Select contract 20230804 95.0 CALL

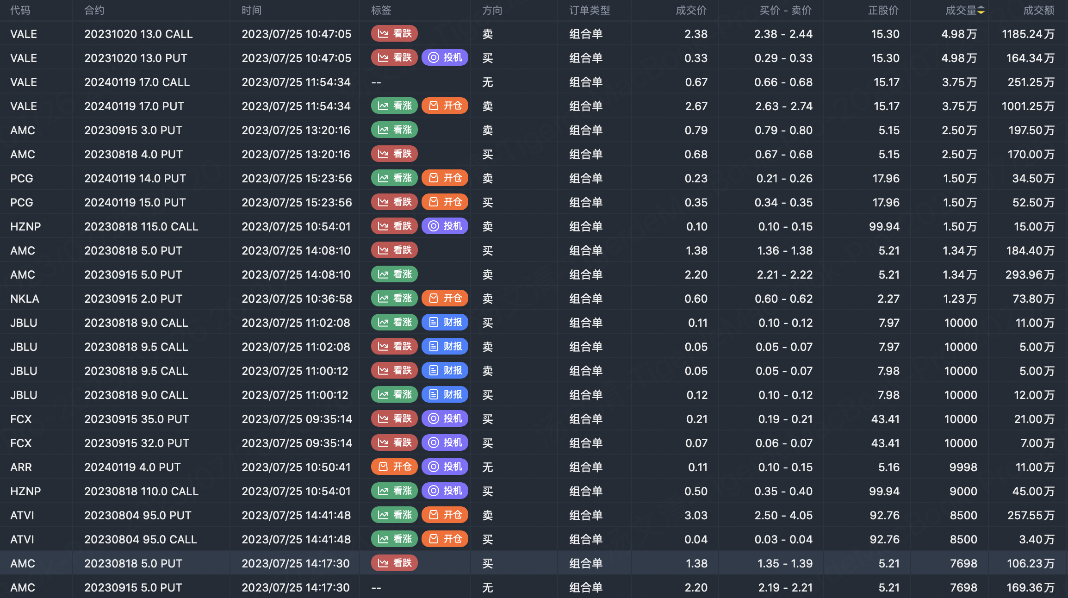click(x=141, y=539)
